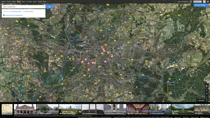Select the Top-Rezensenten radio option
Viewport: 210px width, 118px height.
(x=10, y=11)
